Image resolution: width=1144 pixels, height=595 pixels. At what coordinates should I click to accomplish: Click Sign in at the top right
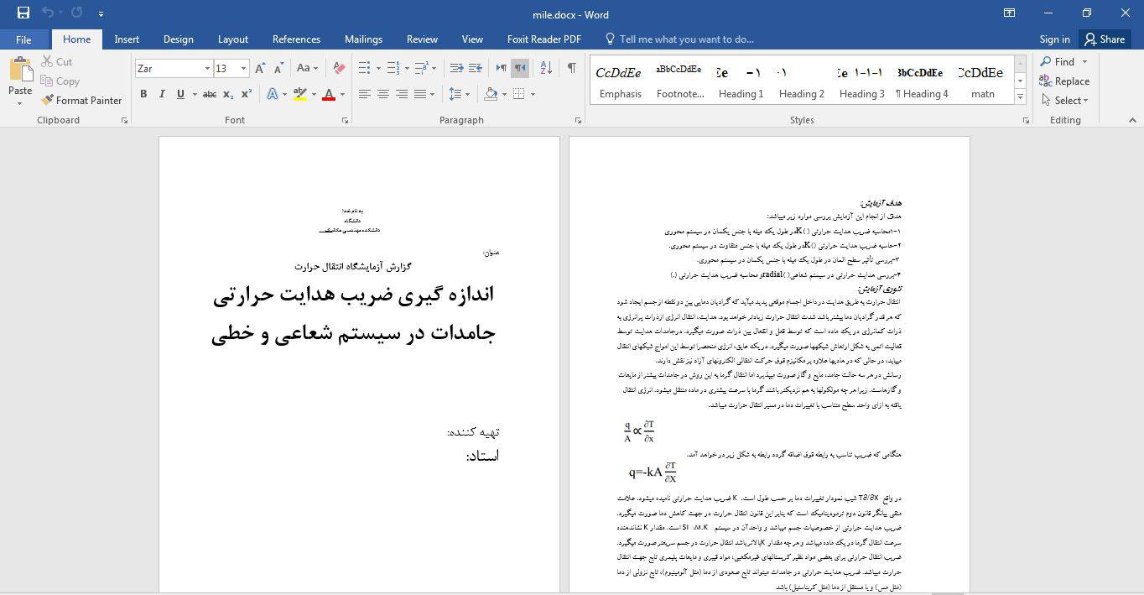point(1054,39)
